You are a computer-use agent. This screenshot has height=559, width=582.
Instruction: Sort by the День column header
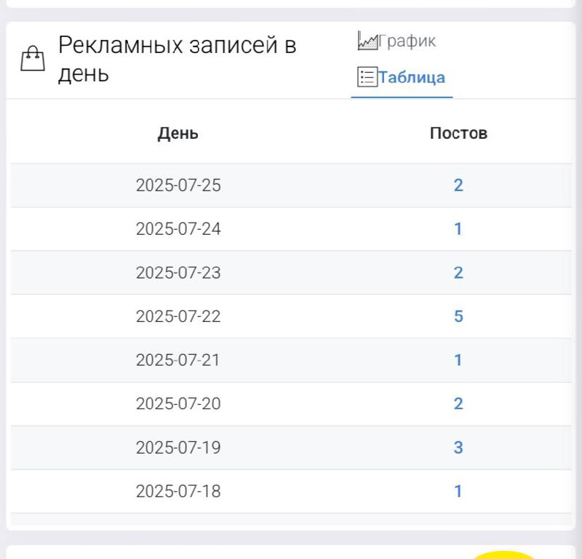click(x=178, y=133)
